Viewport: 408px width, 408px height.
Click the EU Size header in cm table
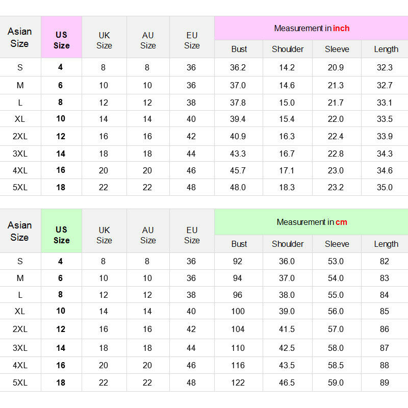192,235
